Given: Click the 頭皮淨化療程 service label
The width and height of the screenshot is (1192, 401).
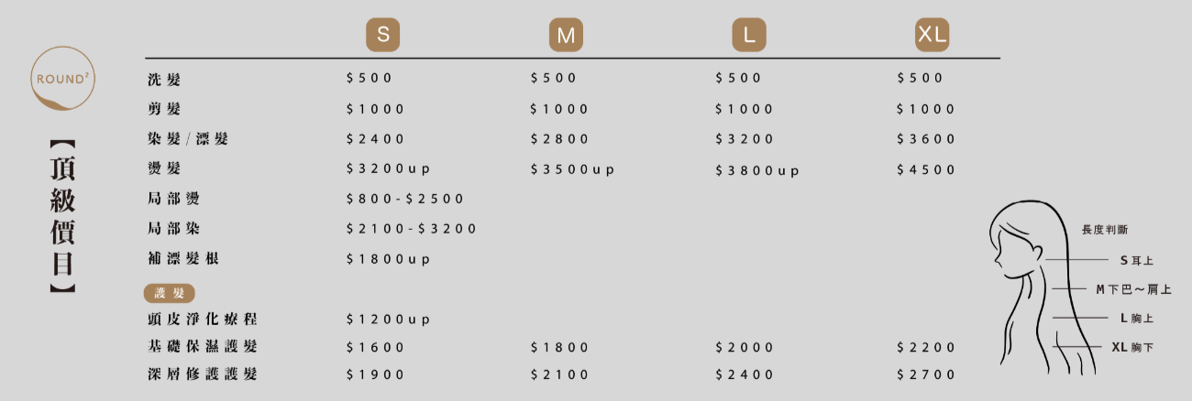Looking at the screenshot, I should [x=202, y=320].
